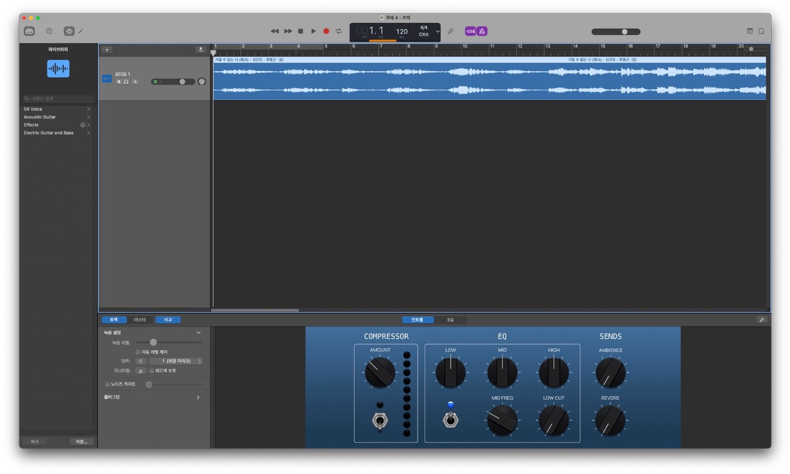Image resolution: width=790 pixels, height=474 pixels.
Task: Toggle the Cycle loop button
Action: [339, 31]
